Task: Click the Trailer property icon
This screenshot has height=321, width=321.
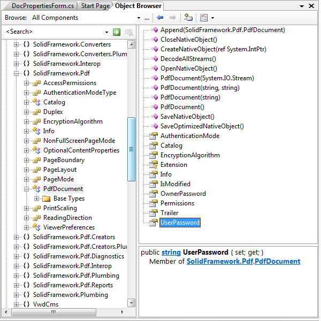Action: 154,213
